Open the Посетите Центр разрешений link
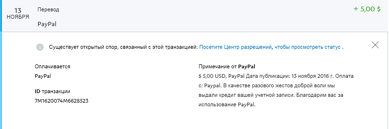The height and width of the screenshot is (129, 389). pos(270,47)
